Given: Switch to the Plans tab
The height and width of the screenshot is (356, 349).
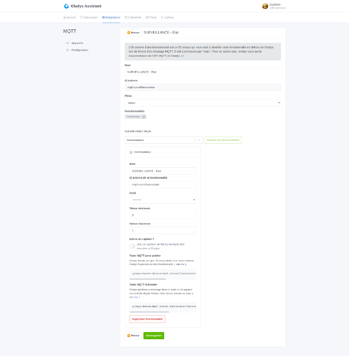Looking at the screenshot, I should click(x=151, y=17).
